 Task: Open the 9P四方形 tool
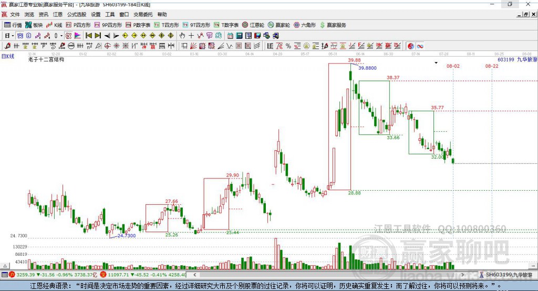(108, 25)
